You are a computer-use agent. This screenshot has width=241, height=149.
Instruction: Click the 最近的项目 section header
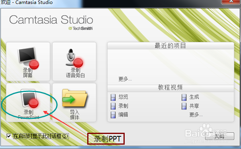[x=170, y=46]
